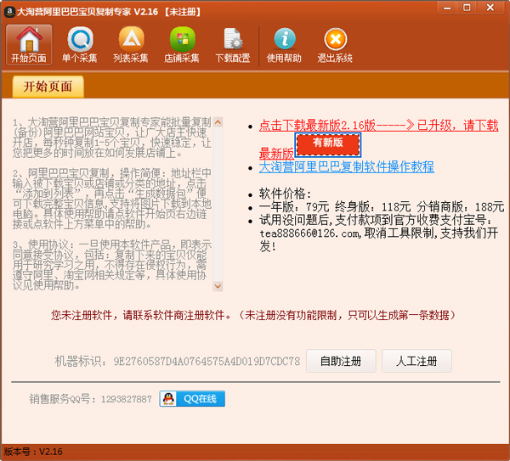Click the app logo in title bar

tap(9, 12)
